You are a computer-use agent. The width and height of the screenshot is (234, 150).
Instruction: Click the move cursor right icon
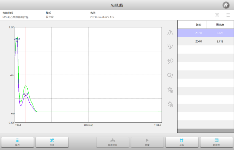[170, 75]
